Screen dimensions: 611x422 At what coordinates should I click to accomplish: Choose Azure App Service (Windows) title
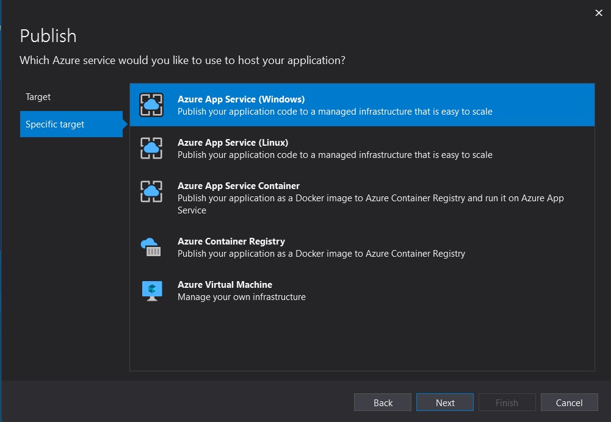point(241,99)
